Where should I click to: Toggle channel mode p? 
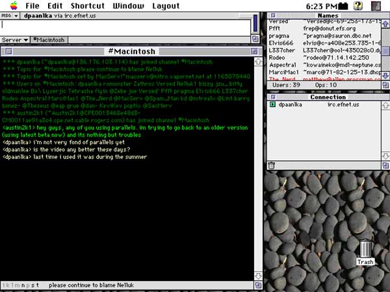(28, 286)
